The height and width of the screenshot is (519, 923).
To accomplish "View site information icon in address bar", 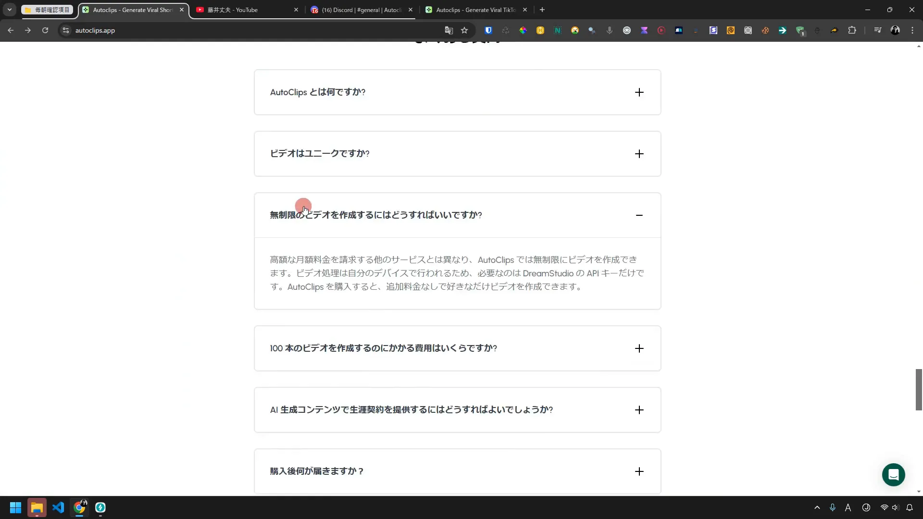I will 66,30.
